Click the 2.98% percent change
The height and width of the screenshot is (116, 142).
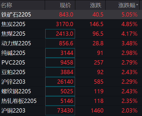pyautogui.click(x=129, y=53)
